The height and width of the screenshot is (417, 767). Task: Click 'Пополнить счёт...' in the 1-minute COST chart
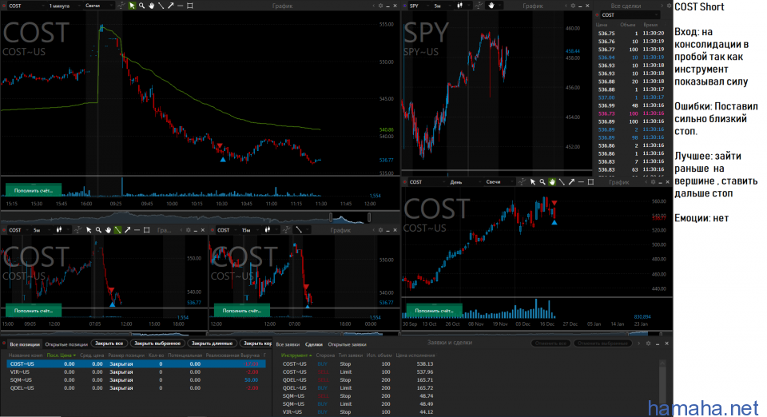[x=34, y=190]
